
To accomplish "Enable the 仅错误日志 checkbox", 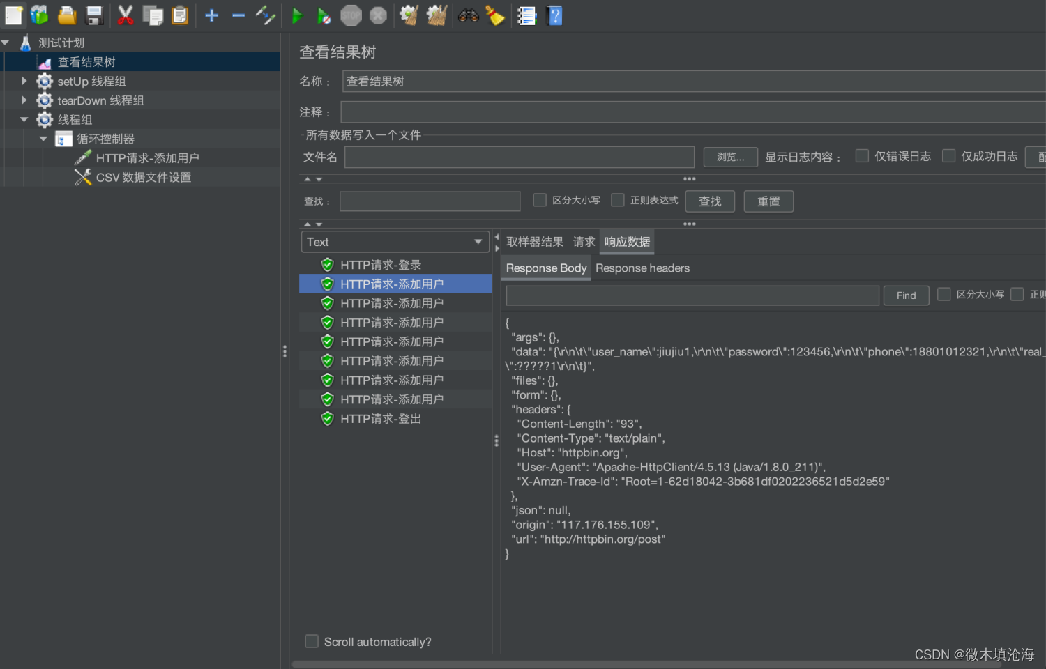I will tap(863, 155).
